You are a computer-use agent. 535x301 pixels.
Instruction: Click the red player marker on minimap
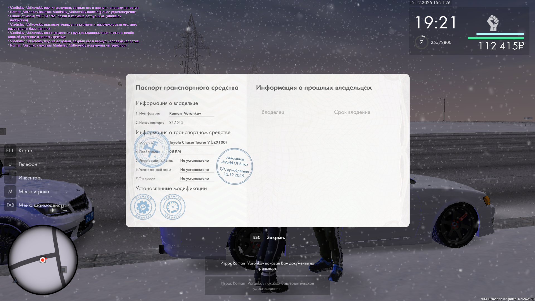(43, 260)
